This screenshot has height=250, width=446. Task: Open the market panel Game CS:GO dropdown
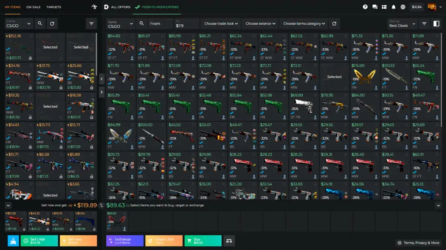(x=120, y=24)
